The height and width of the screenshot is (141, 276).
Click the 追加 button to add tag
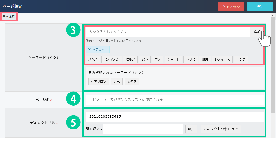point(257,32)
